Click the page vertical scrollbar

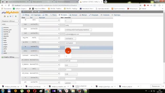[x=164, y=37]
